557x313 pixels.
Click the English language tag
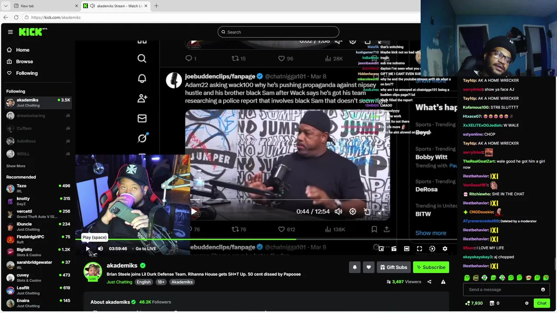point(144,282)
